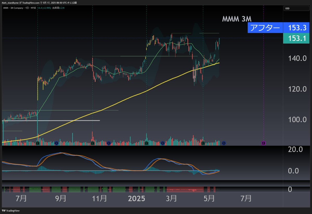
Task: Click the 7月 label following 5月
Action: pos(246,198)
